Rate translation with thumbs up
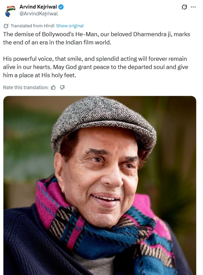Screen dimensions: 203x275 (x=53, y=87)
